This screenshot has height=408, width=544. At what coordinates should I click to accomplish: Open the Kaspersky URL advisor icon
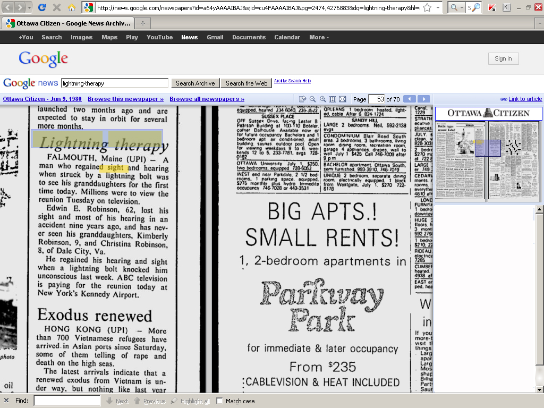[491, 7]
